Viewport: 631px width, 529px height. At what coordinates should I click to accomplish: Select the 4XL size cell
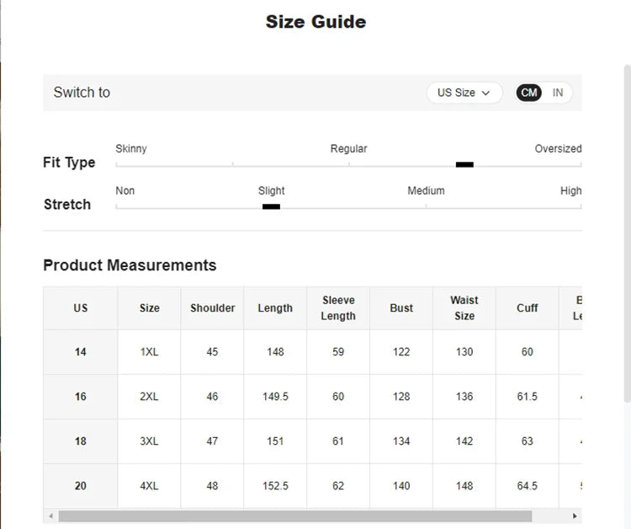tap(149, 486)
